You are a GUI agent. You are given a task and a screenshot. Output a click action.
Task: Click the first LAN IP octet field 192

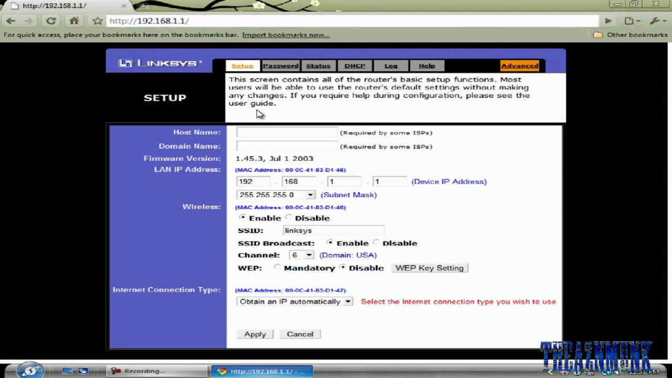click(254, 181)
